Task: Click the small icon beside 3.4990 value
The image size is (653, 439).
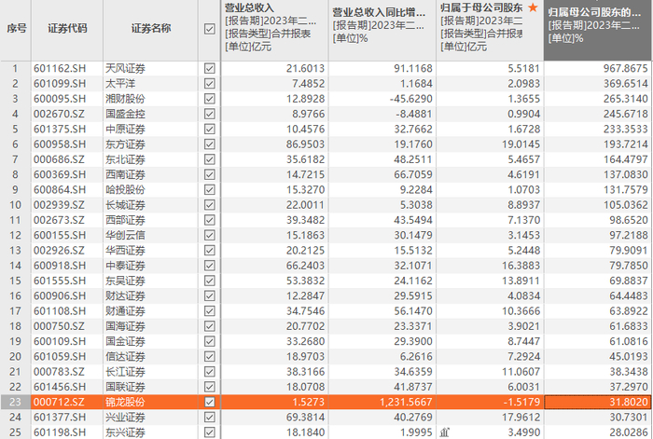Action: click(444, 432)
